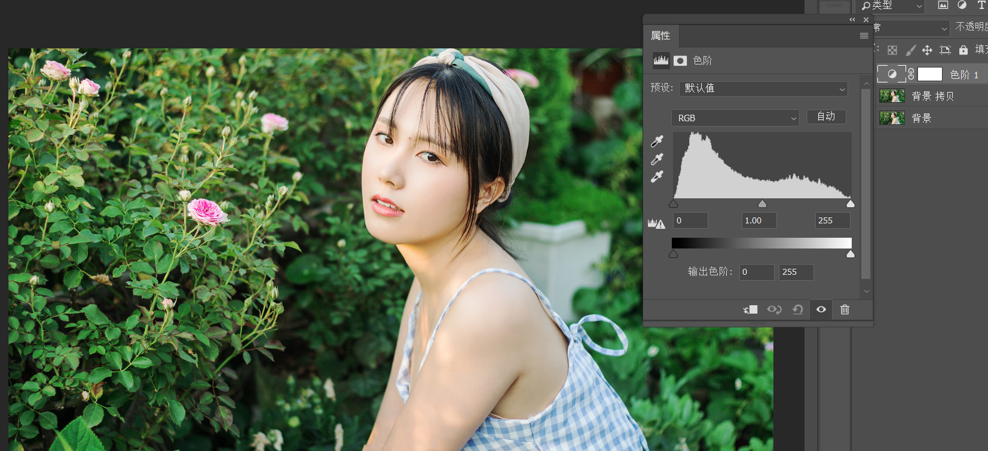The height and width of the screenshot is (451, 988).
Task: Filter layers by adjustment layer icon
Action: tap(962, 5)
